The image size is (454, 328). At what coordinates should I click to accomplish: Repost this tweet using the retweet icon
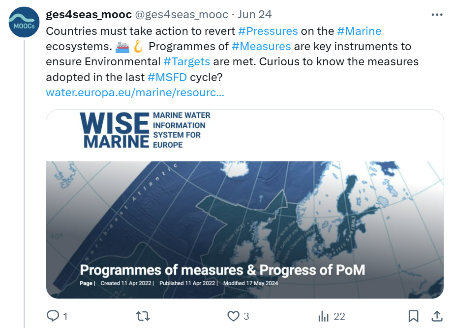[x=143, y=316]
